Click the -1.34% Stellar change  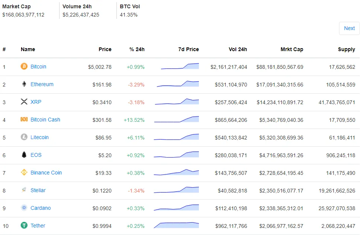[x=136, y=191]
